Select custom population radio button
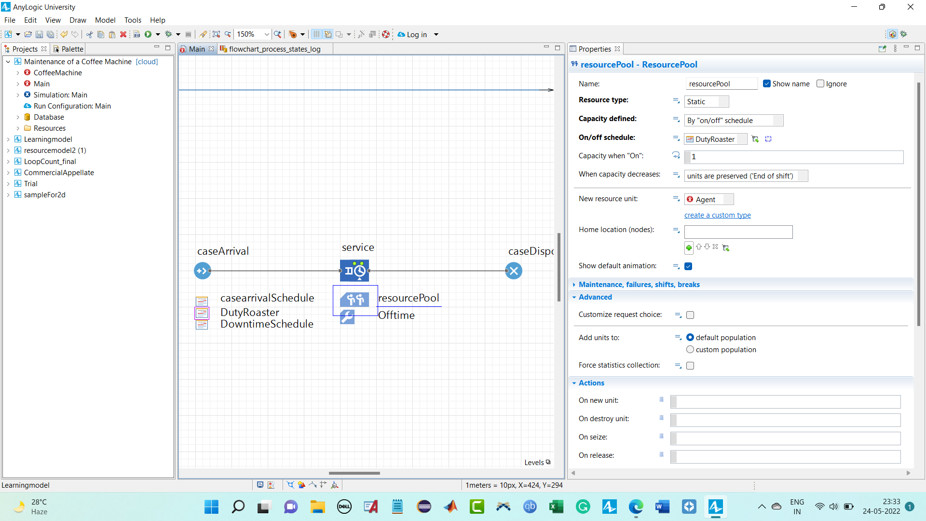This screenshot has height=521, width=926. (x=690, y=349)
